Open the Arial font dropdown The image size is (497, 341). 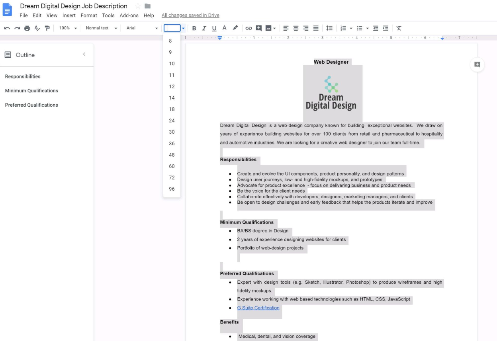coord(142,28)
